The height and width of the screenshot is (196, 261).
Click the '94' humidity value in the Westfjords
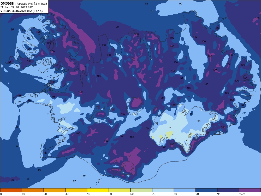click(28, 38)
